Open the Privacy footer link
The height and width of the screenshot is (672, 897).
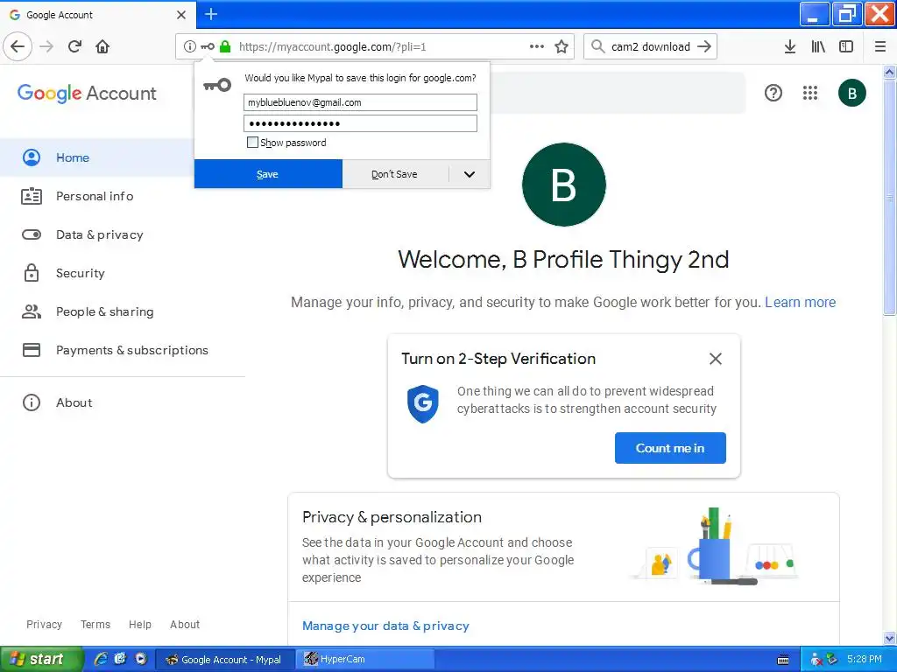pyautogui.click(x=44, y=624)
